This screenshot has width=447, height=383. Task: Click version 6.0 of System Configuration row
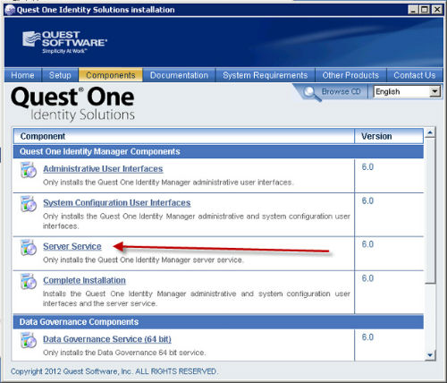coord(367,200)
